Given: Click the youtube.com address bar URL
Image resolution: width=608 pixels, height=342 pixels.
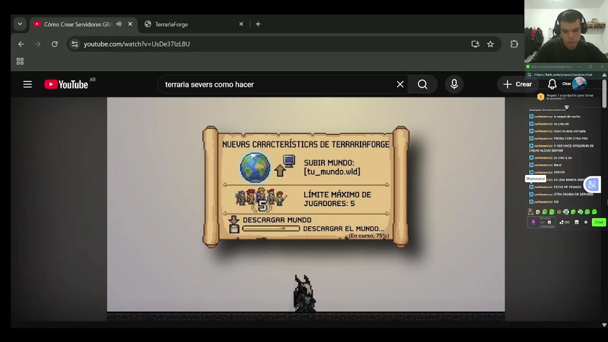Looking at the screenshot, I should coord(137,44).
